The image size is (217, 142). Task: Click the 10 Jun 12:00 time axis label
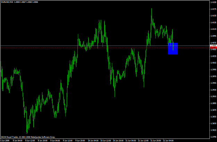[106, 141]
